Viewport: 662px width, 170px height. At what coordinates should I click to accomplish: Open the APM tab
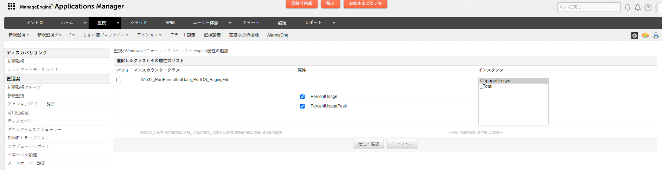coord(170,23)
